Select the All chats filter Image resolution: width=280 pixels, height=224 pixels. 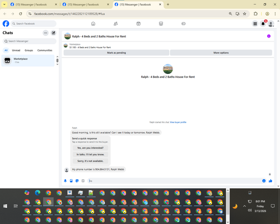[6, 50]
